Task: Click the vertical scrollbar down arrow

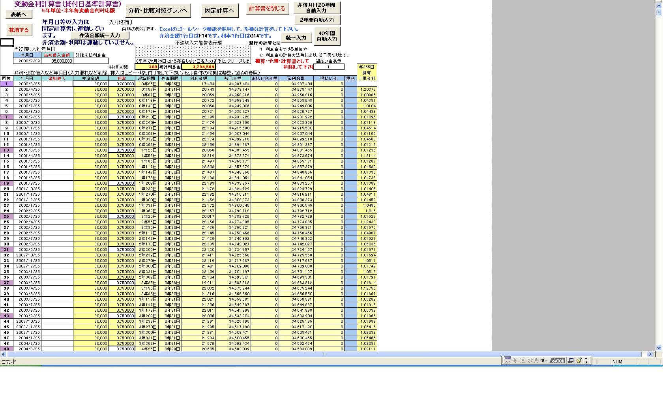Action: [x=658, y=348]
